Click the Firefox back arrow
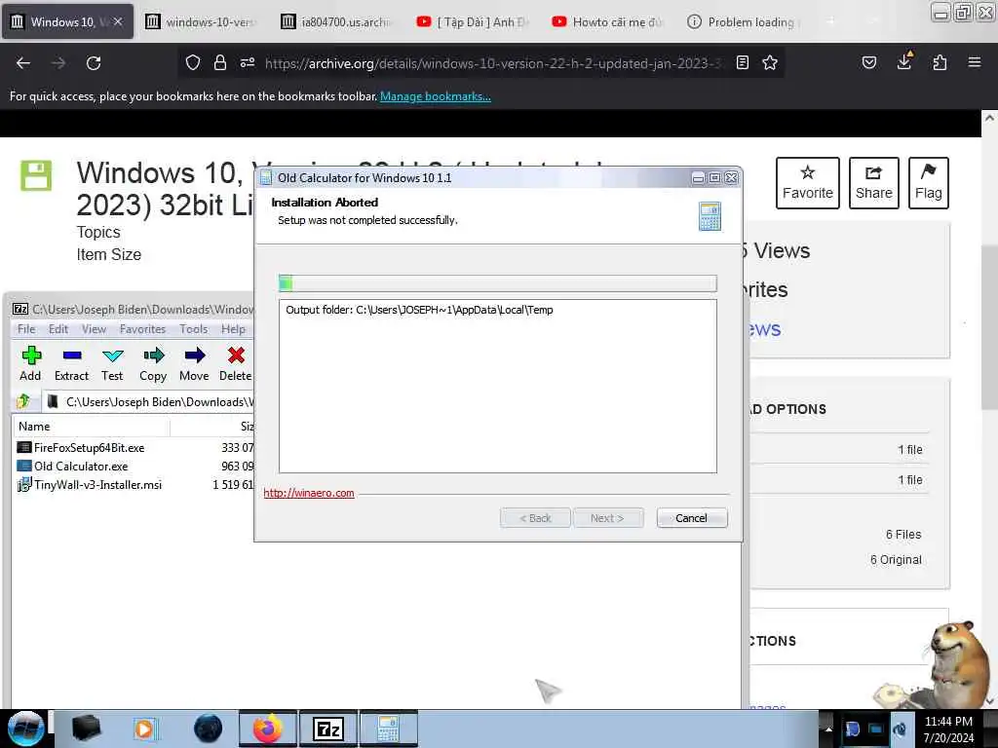 [x=23, y=63]
